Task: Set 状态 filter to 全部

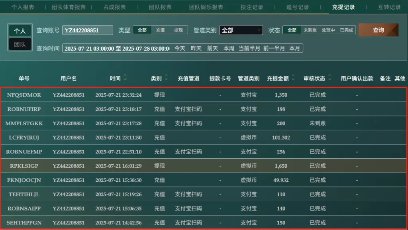Action: [x=292, y=30]
